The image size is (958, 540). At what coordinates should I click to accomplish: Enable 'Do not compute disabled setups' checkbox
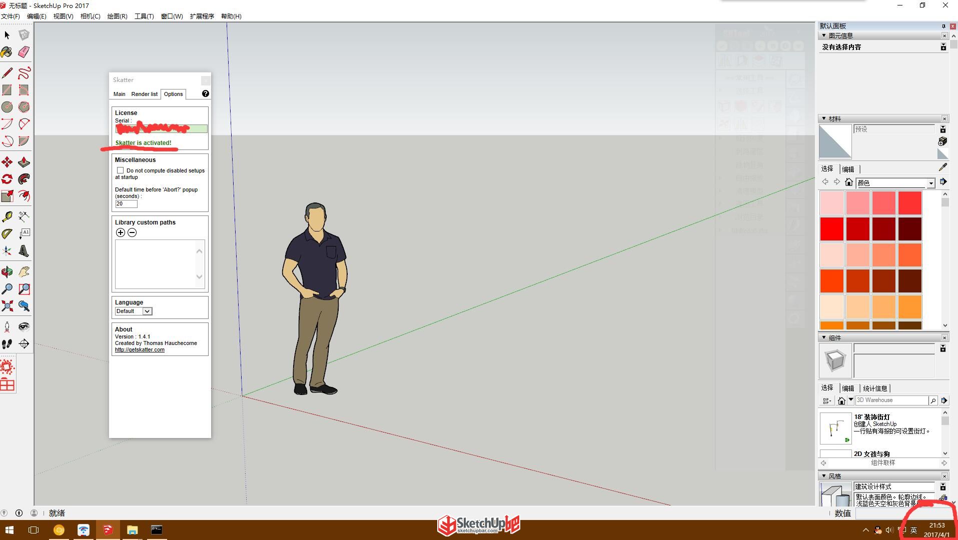(120, 170)
